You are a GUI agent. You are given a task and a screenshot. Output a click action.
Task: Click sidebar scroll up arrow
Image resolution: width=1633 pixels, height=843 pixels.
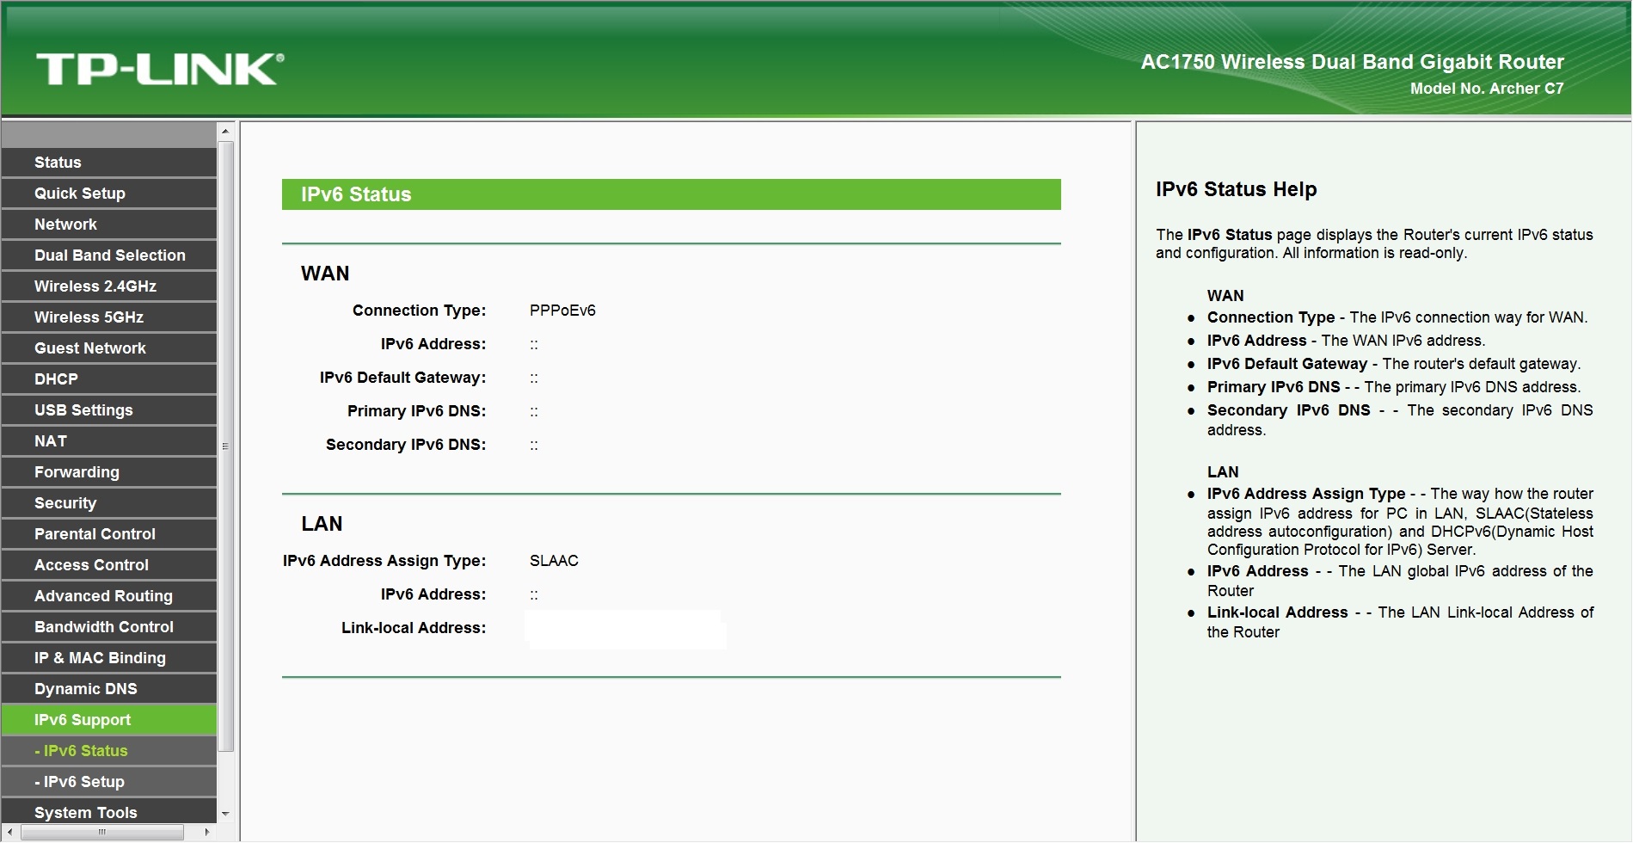(225, 132)
